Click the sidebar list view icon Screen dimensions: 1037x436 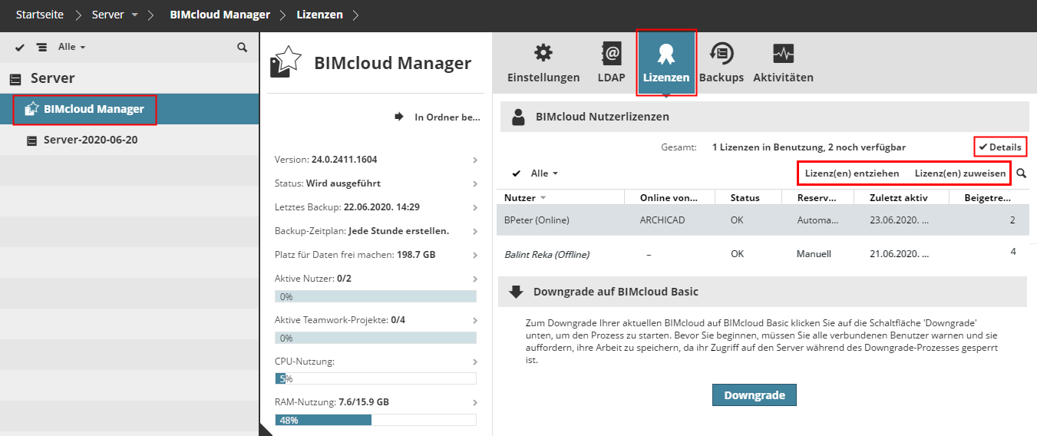click(x=41, y=48)
